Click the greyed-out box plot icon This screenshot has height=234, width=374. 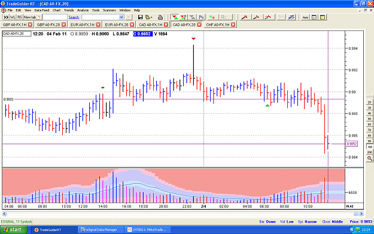(x=224, y=17)
